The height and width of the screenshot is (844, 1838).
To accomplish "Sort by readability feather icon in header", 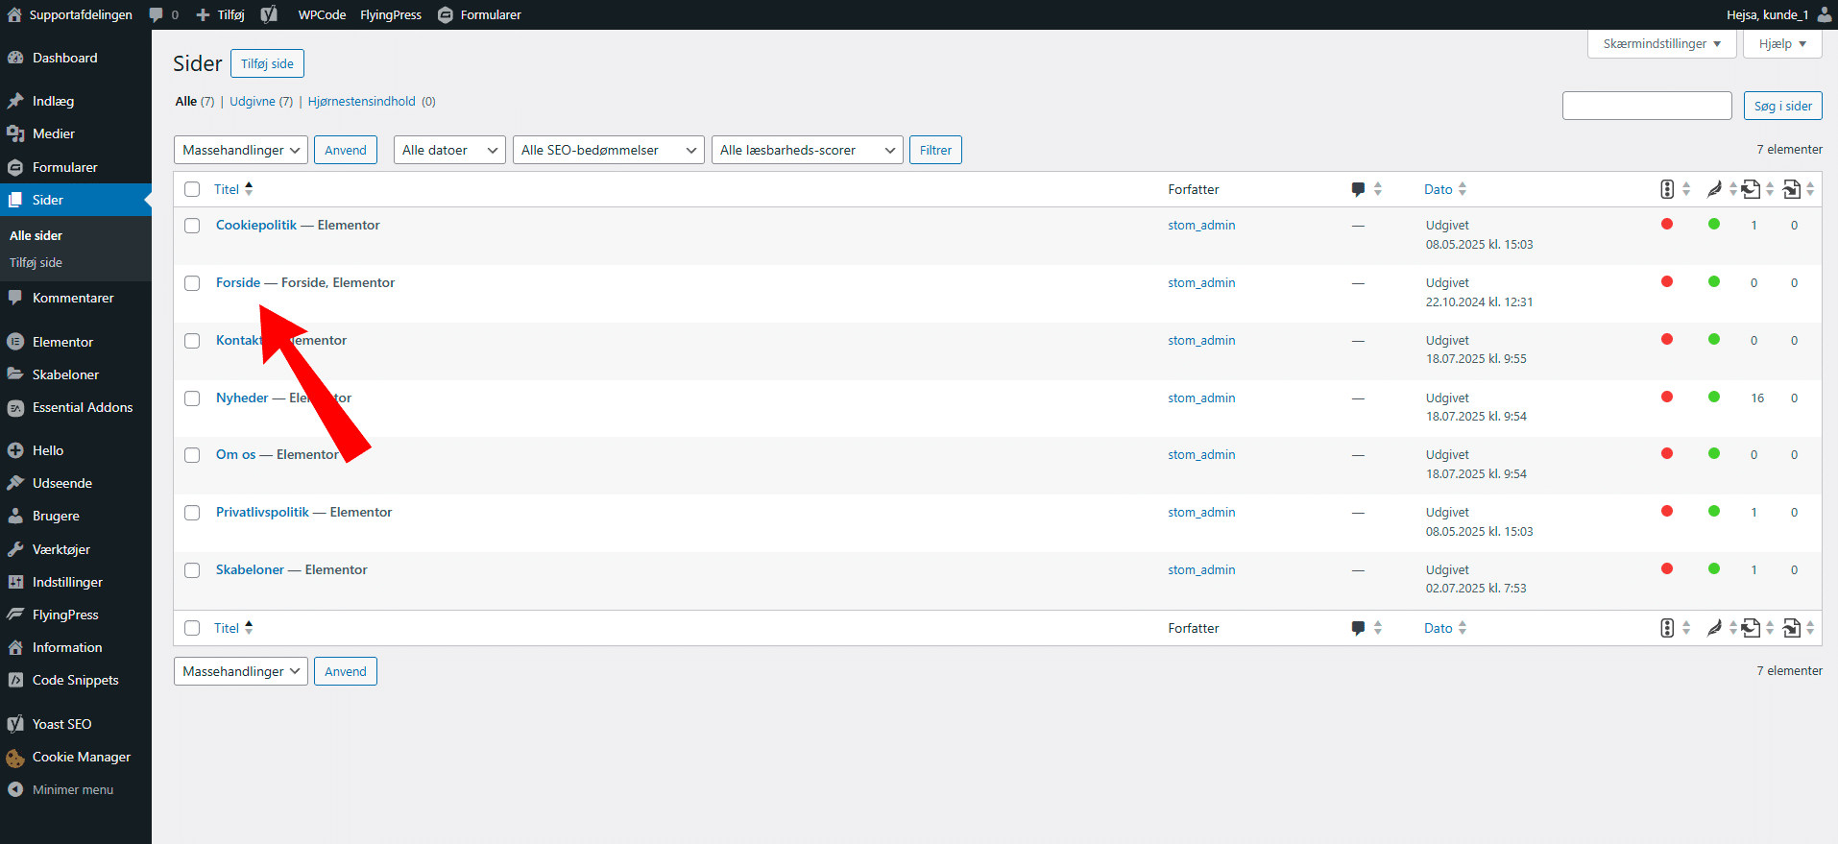I will (1714, 189).
